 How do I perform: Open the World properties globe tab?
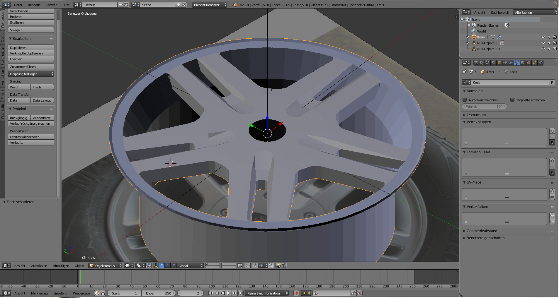493,63
